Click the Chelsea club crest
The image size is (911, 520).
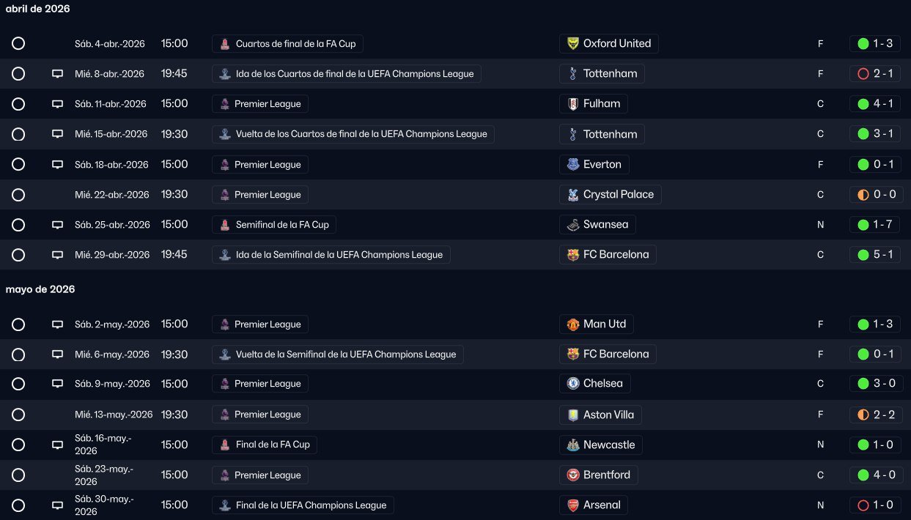click(573, 384)
